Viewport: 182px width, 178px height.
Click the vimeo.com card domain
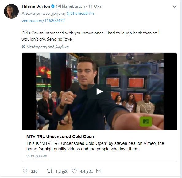(37, 156)
